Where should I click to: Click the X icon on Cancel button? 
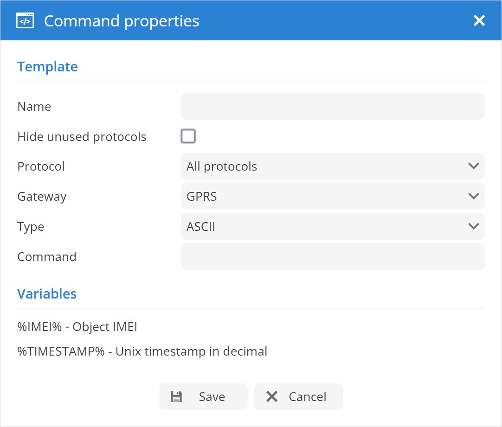coord(272,396)
